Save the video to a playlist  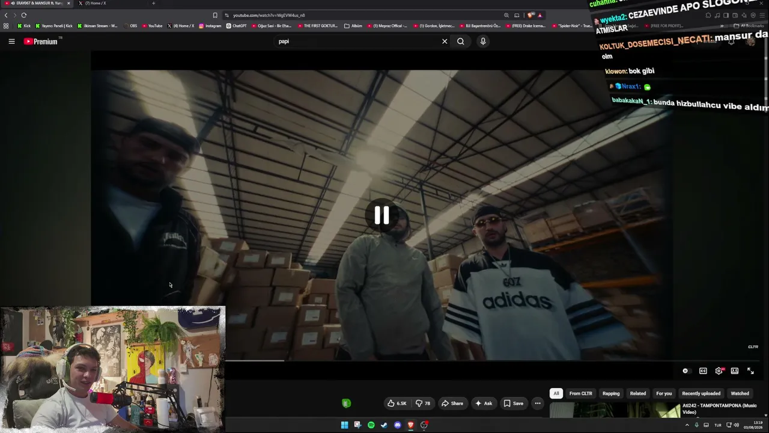tap(514, 404)
